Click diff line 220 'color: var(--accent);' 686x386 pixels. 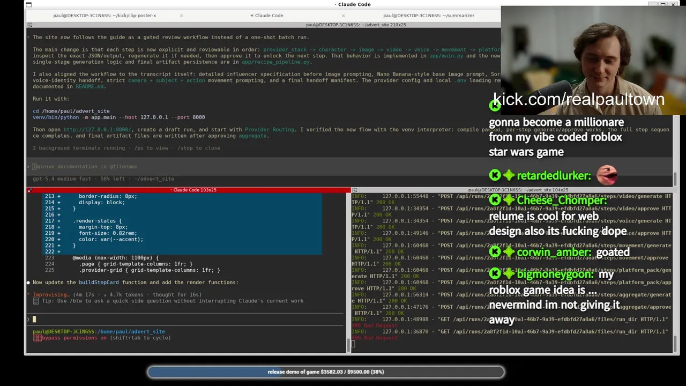[x=111, y=240]
